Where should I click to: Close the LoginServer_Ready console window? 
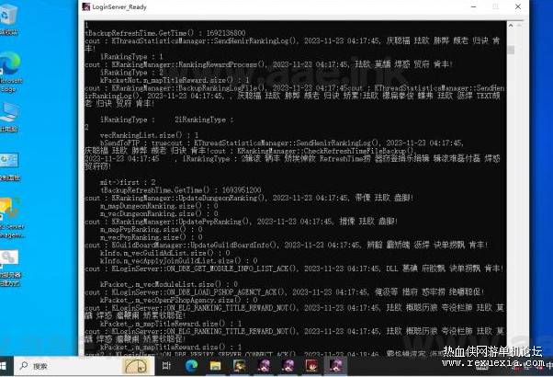click(518, 6)
